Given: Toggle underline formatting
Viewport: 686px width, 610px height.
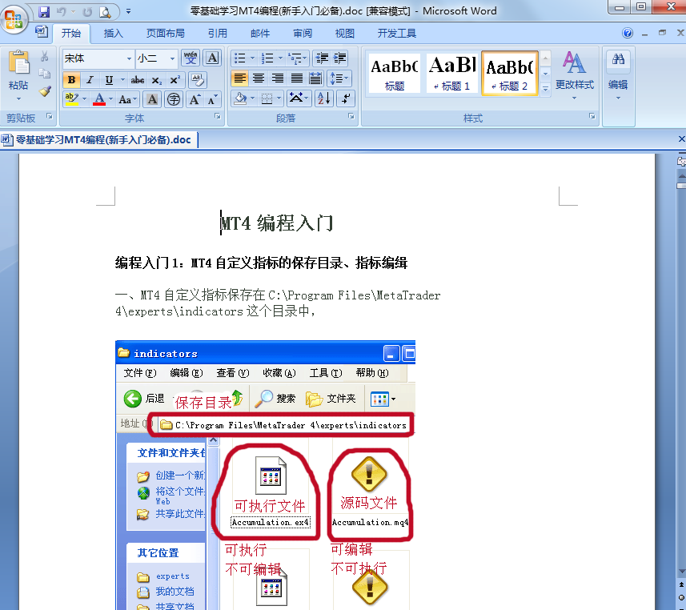Looking at the screenshot, I should click(109, 79).
